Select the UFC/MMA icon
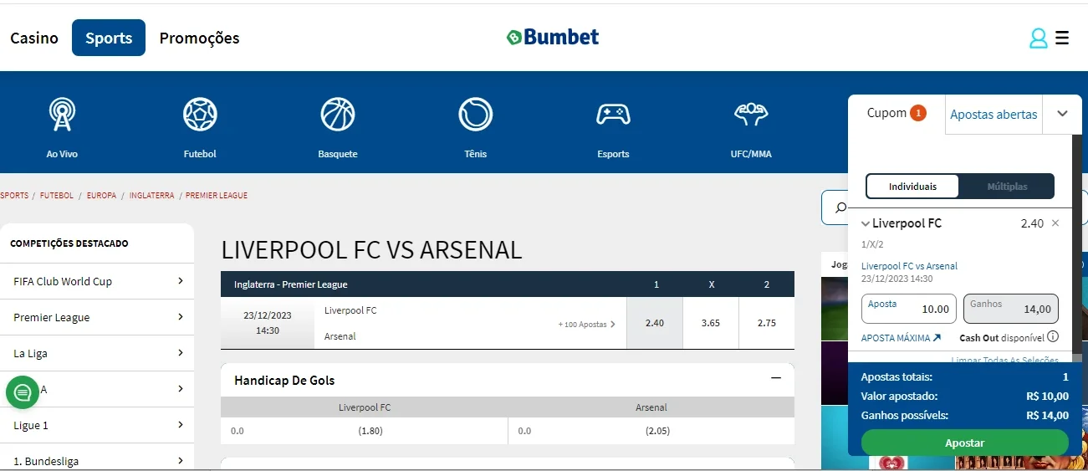Image resolution: width=1088 pixels, height=471 pixels. pos(751,115)
